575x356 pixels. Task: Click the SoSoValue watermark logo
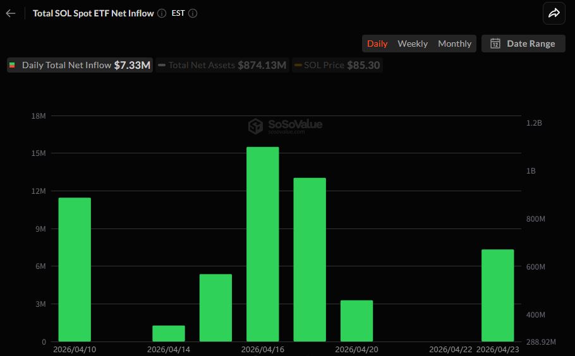point(255,126)
